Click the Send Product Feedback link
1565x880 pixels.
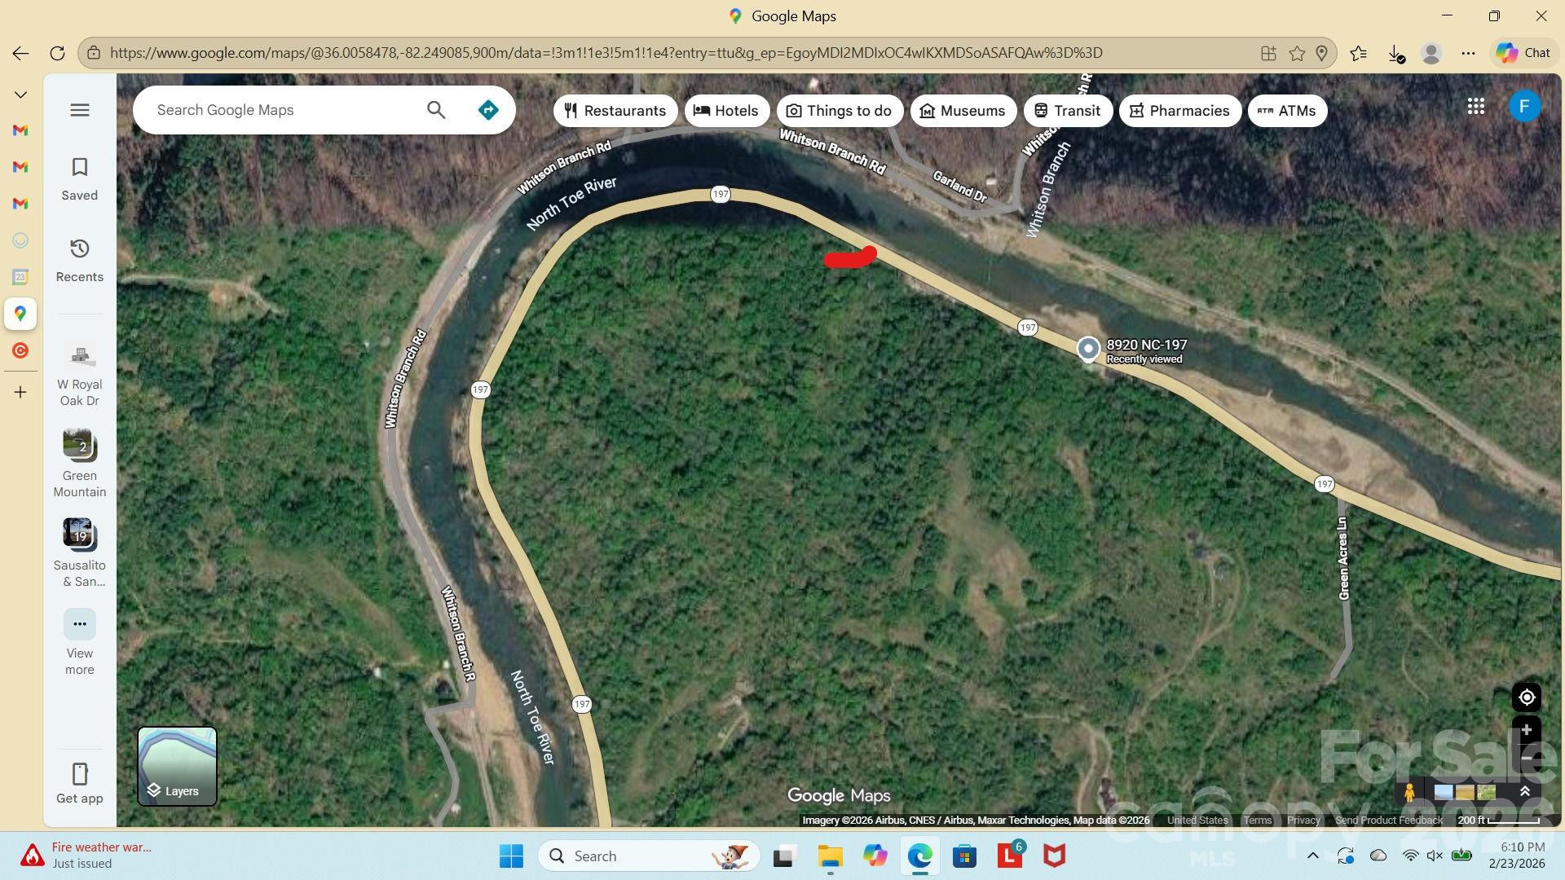pyautogui.click(x=1388, y=821)
